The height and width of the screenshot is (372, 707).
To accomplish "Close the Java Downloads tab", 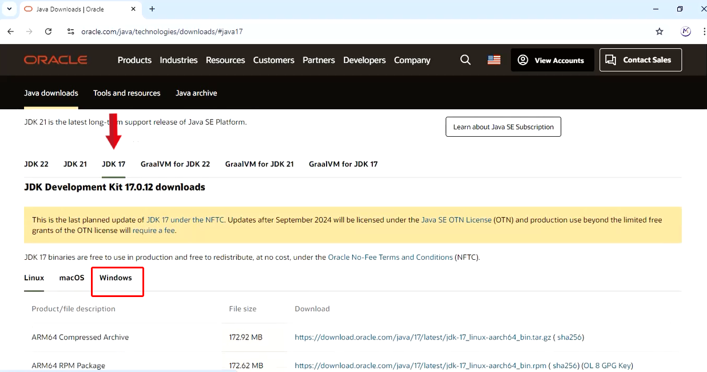I will [133, 9].
